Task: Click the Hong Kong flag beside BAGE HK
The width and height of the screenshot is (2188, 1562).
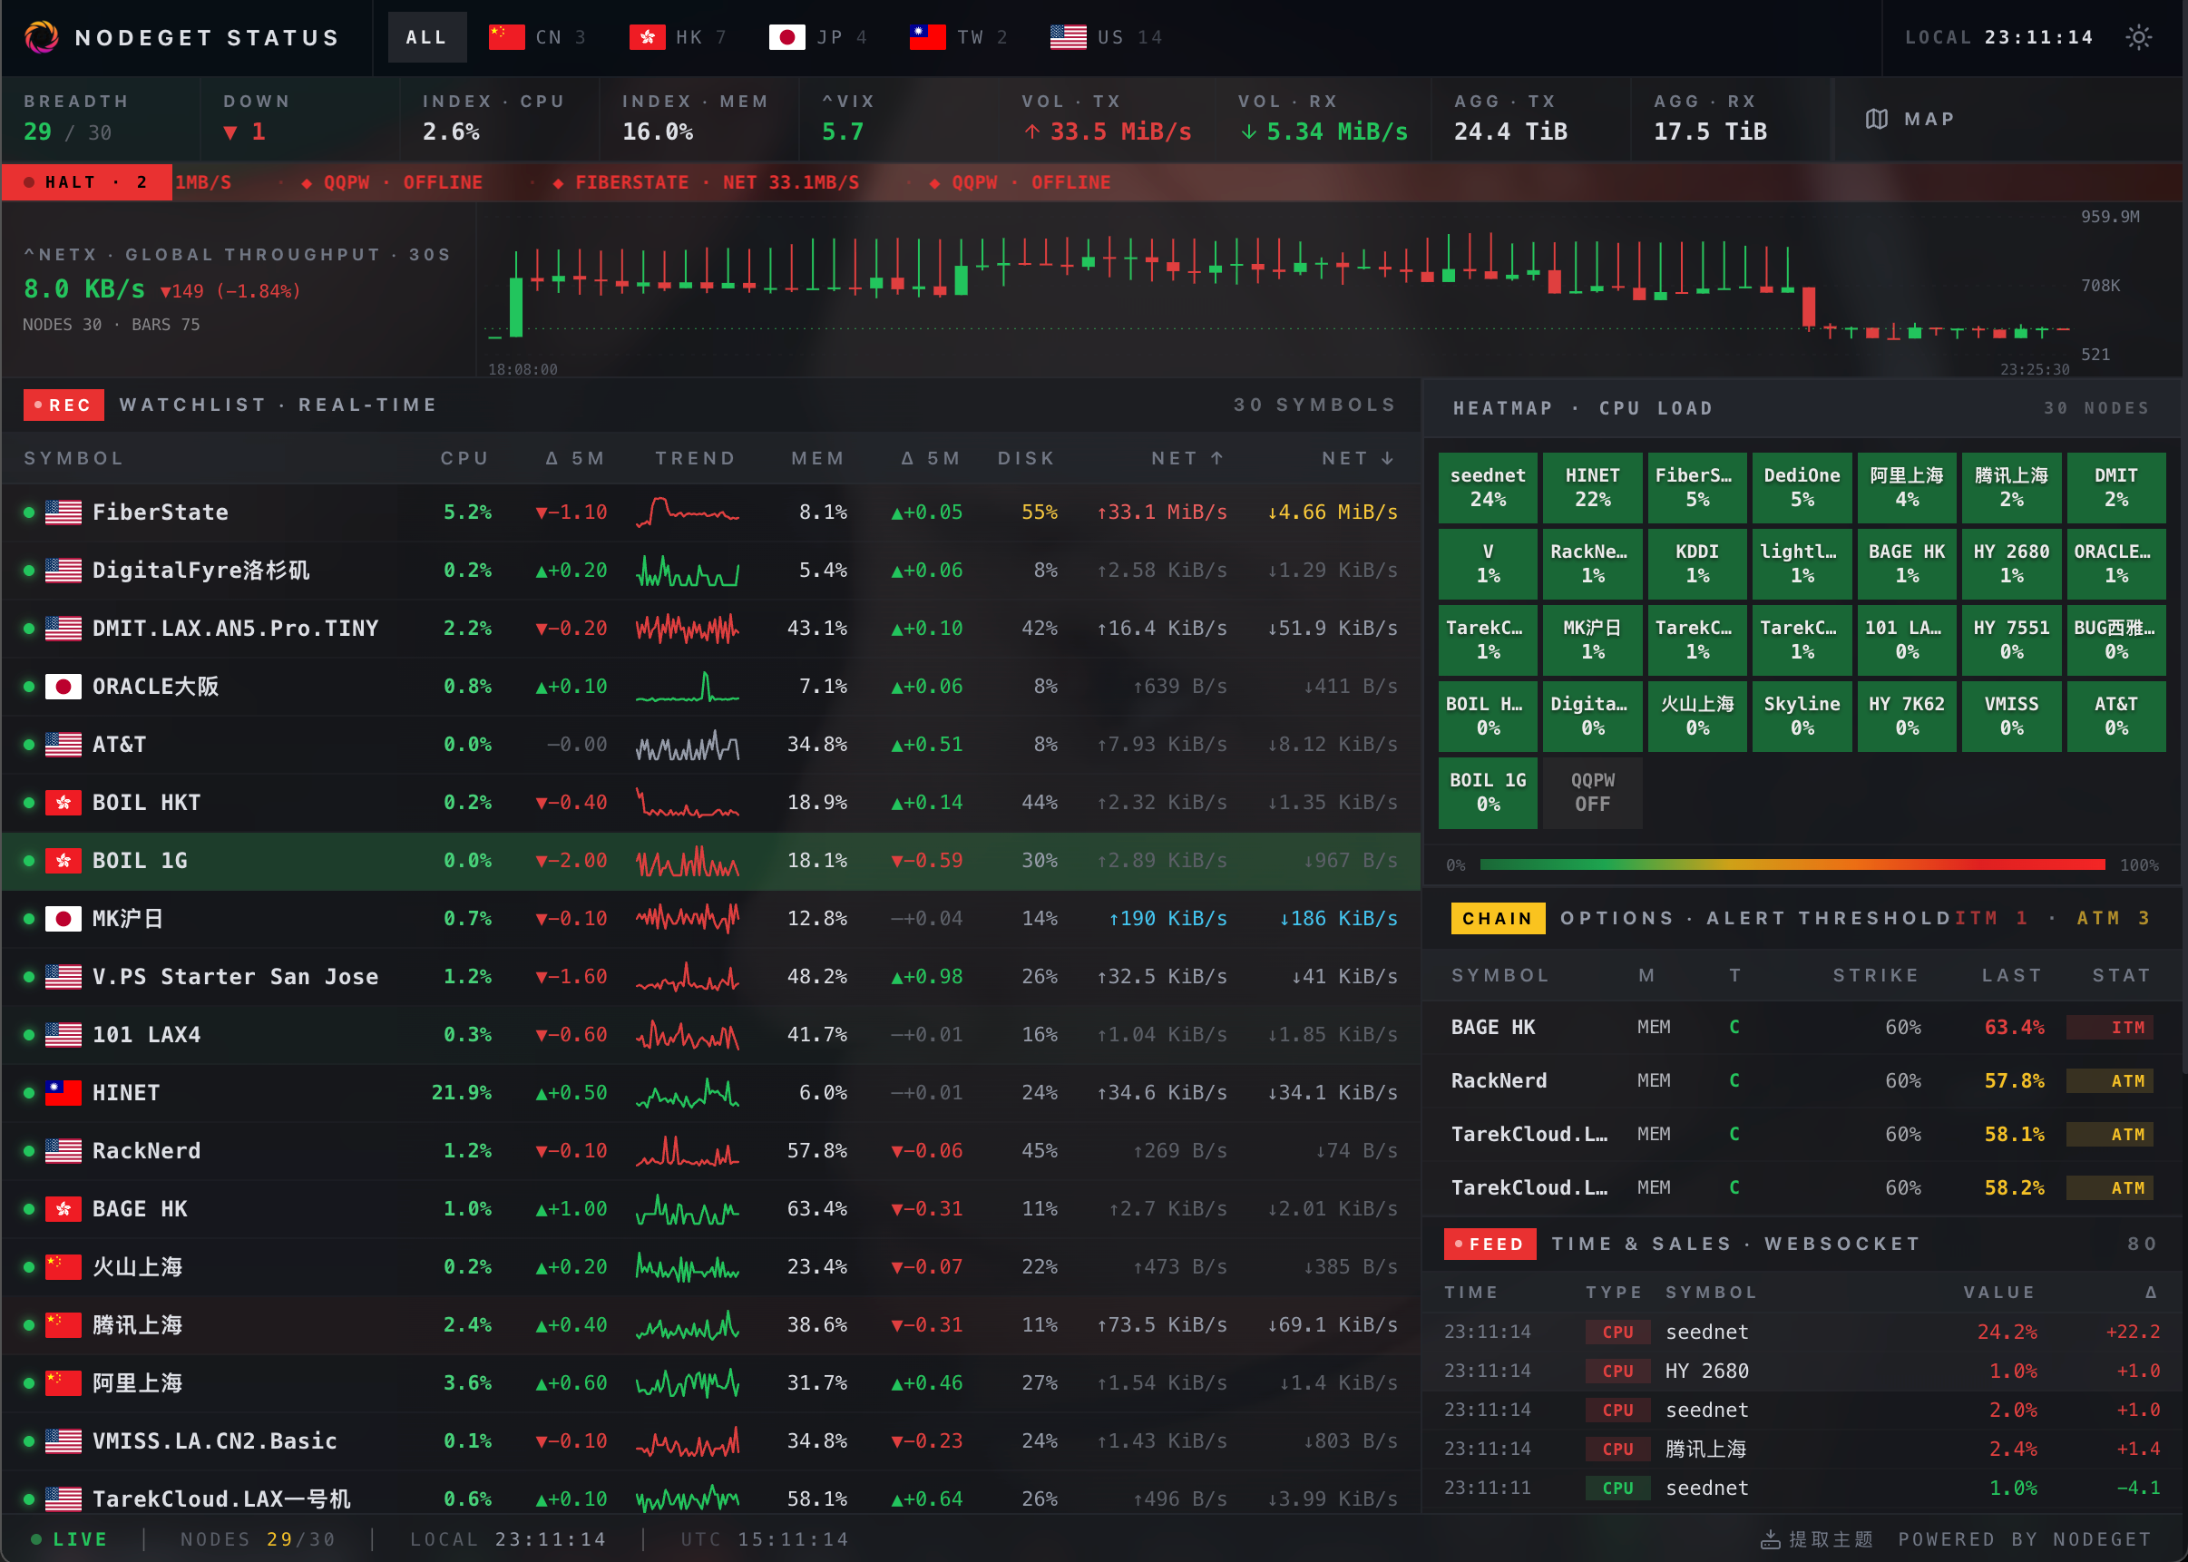Action: (x=63, y=1209)
